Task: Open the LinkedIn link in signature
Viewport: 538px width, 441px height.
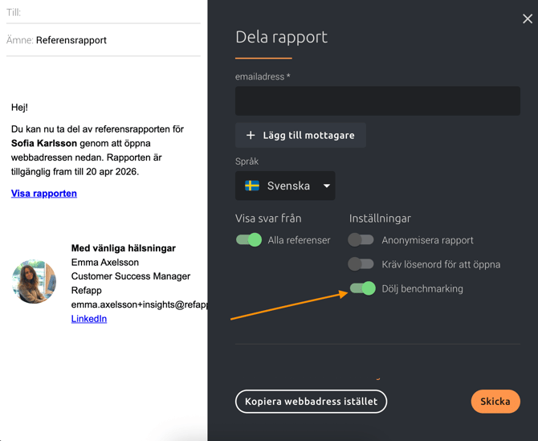Action: (89, 319)
